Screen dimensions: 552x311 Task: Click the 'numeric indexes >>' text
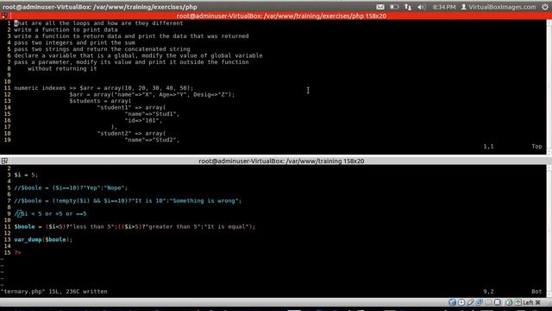tap(45, 88)
